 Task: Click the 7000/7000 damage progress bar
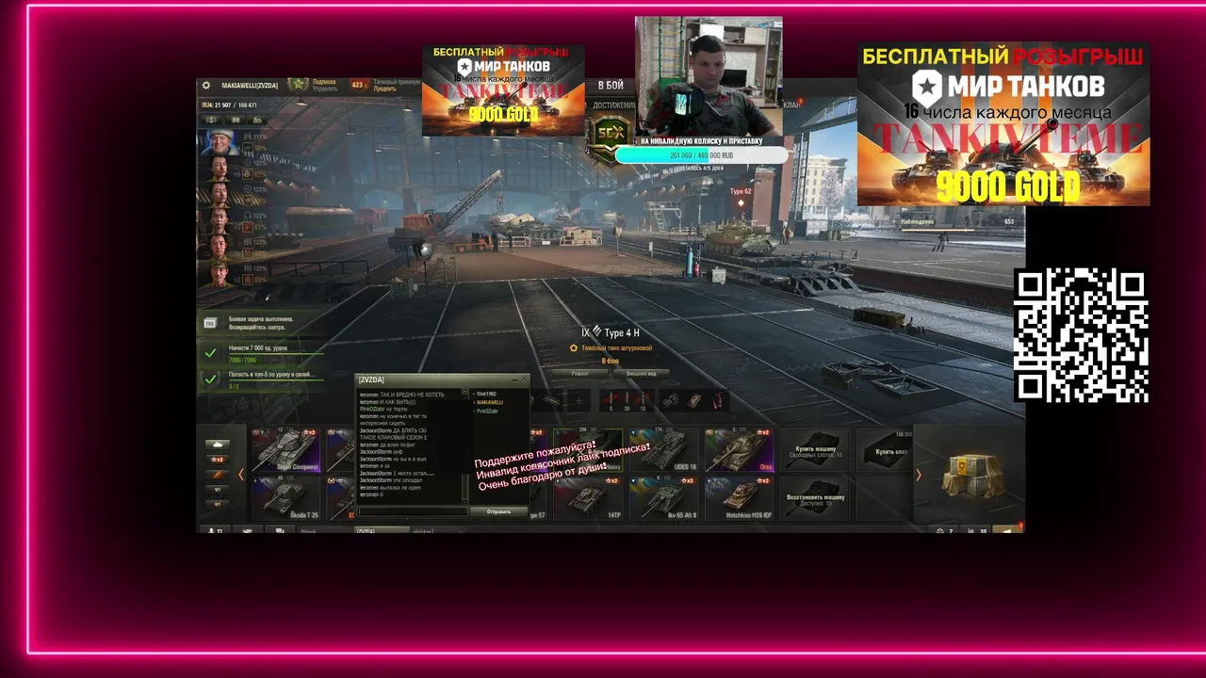tap(275, 355)
